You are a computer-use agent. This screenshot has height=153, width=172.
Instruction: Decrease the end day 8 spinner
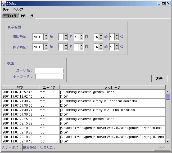point(82,49)
